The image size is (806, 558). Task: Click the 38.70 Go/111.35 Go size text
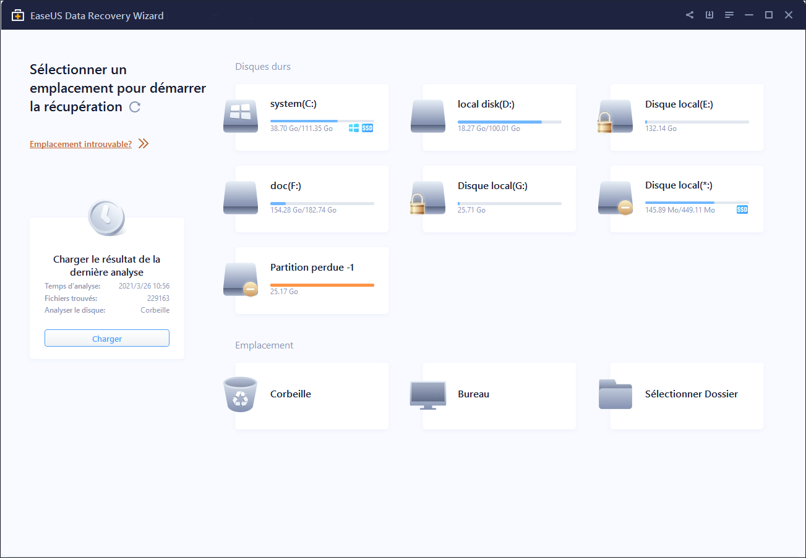click(x=301, y=129)
